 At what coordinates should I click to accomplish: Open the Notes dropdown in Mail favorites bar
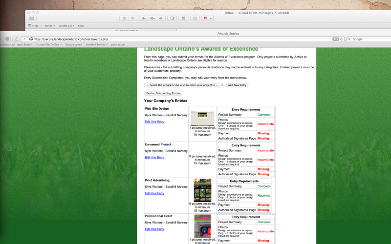click(x=50, y=26)
